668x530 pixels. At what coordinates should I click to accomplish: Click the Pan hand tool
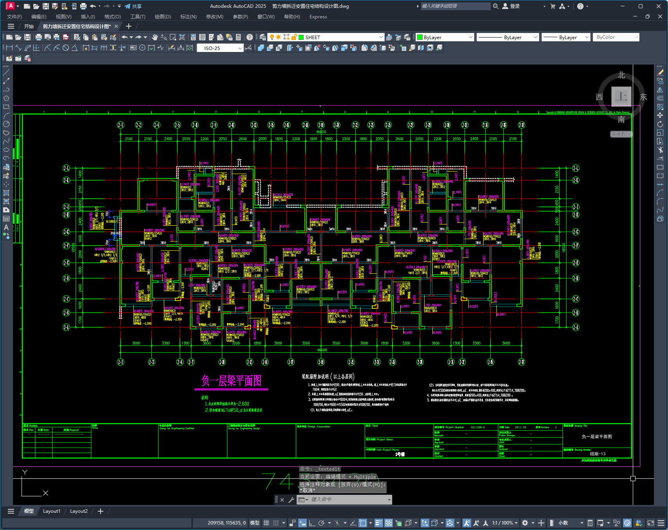pyautogui.click(x=155, y=37)
